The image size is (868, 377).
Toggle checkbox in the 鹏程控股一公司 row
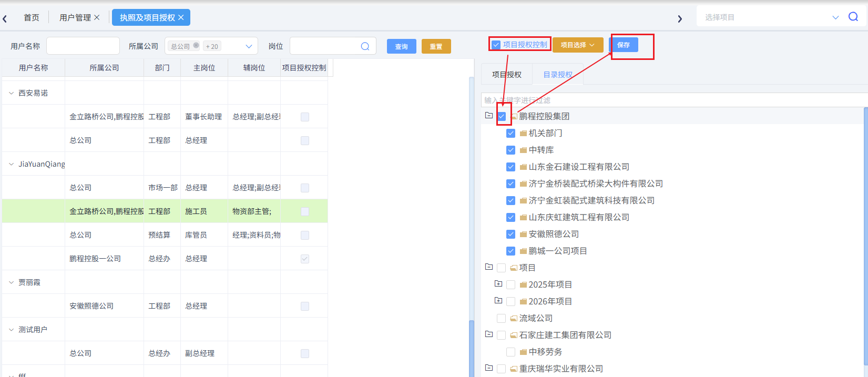[x=305, y=259]
